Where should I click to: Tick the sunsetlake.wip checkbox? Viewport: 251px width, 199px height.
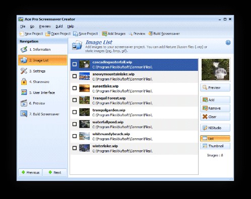coord(75,88)
